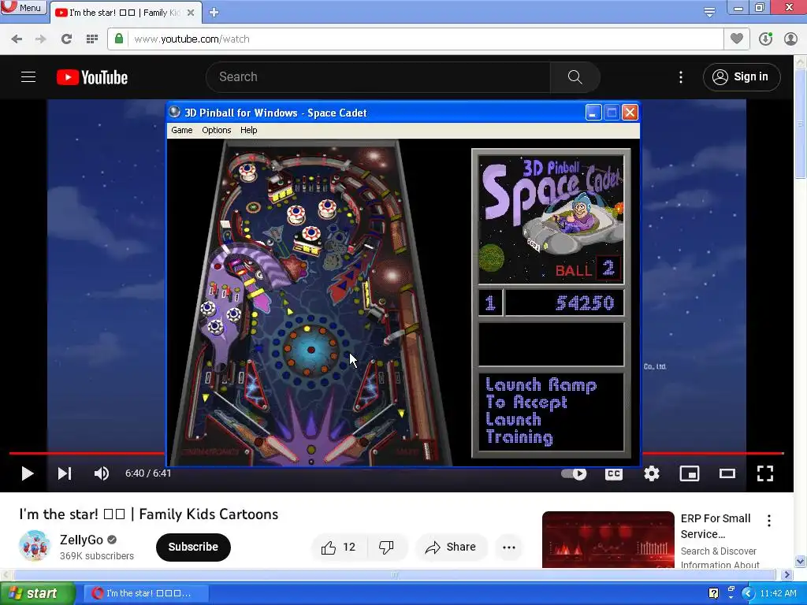
Task: Click the green padlock security icon
Action: pos(119,39)
